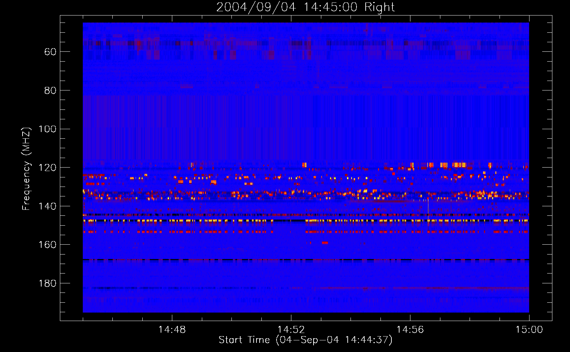Click the 14:48 time tick label
Image resolution: width=570 pixels, height=352 pixels.
tap(172, 330)
